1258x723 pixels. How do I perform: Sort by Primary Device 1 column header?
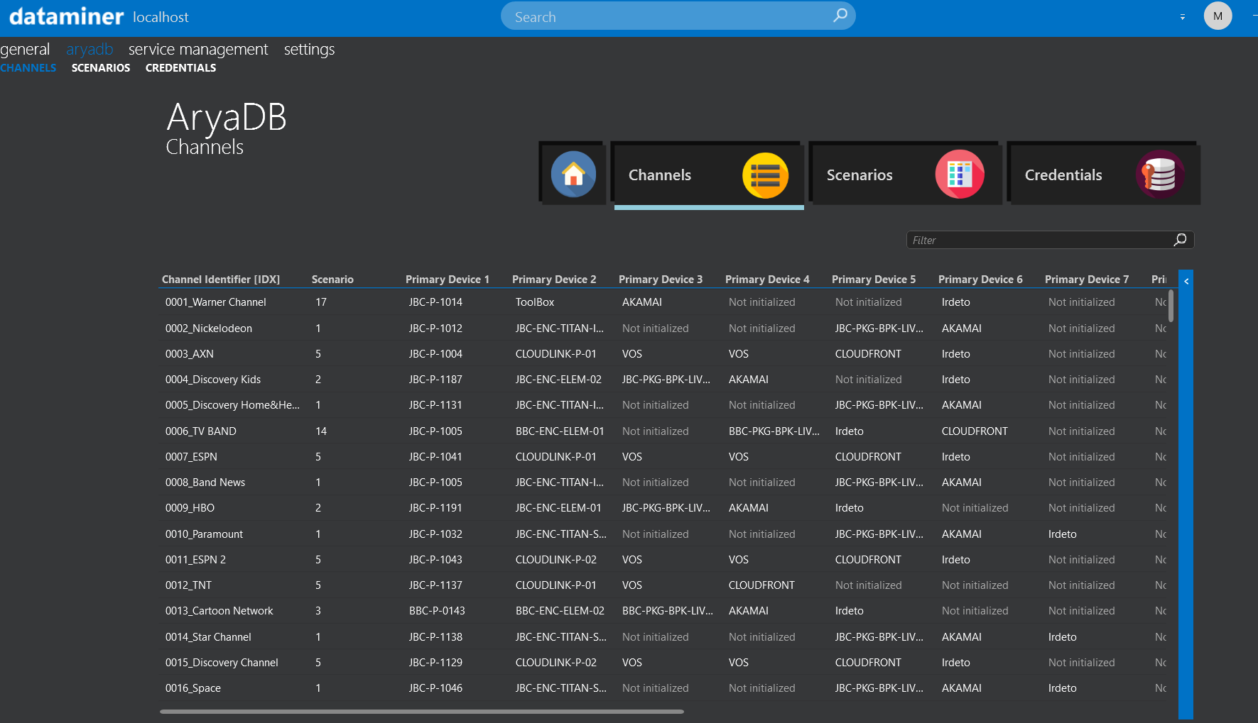(x=448, y=280)
